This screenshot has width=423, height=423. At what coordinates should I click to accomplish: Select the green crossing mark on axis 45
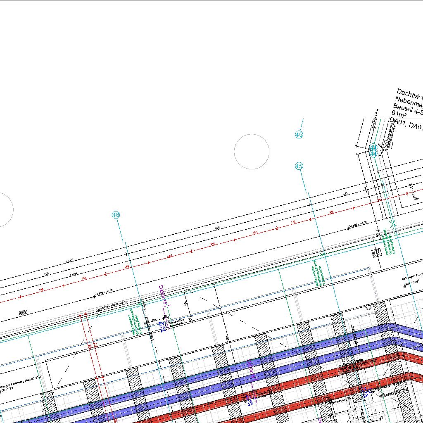[x=323, y=255]
